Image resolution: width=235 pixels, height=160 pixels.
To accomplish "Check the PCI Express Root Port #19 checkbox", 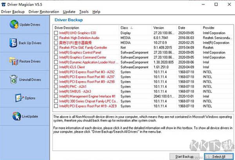I will pyautogui.click(x=56, y=106).
